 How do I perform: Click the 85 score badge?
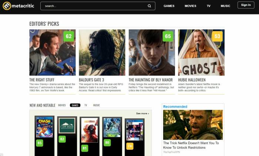click(x=40, y=143)
